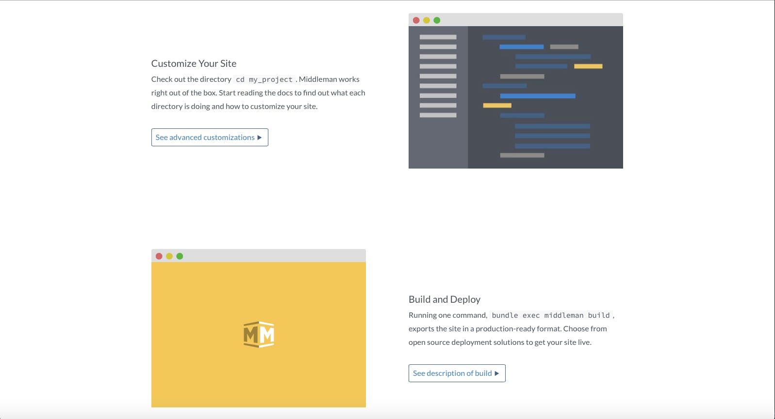Click the text 'directory is doing and how to customize your site.'
The width and height of the screenshot is (775, 419).
point(234,107)
